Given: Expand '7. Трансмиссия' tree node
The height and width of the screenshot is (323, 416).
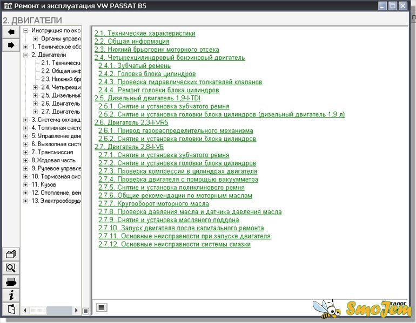Looking at the screenshot, I should click(26, 152).
